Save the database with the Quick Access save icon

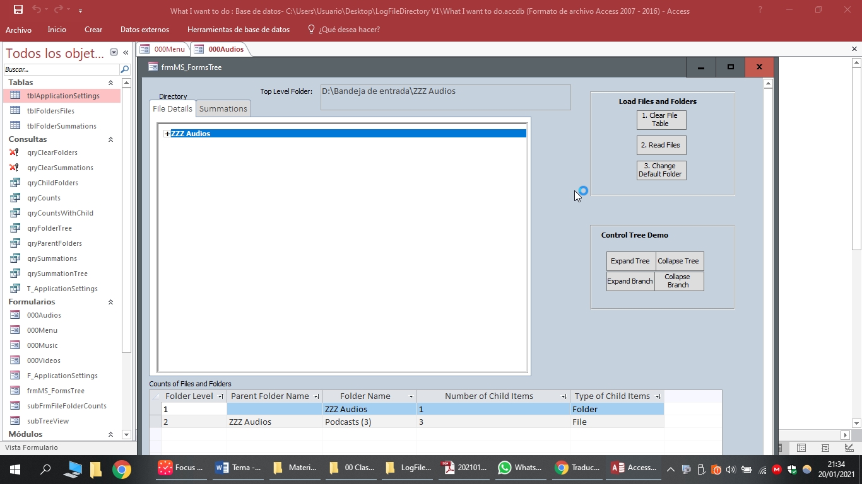coord(18,10)
